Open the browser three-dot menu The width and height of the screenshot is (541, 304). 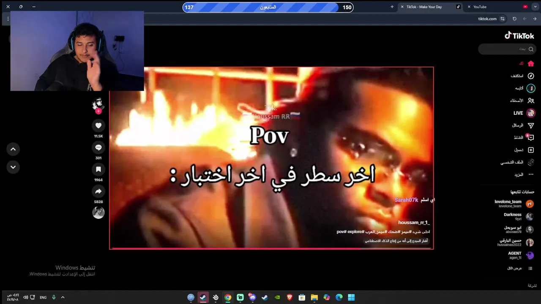pos(8,19)
